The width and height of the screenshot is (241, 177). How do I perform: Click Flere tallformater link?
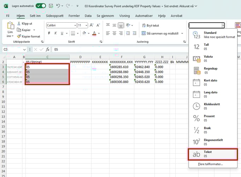pos(210,164)
